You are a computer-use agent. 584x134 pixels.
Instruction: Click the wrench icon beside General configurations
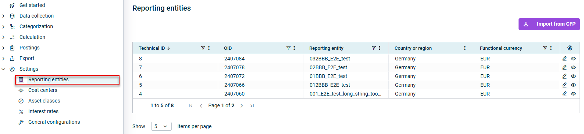pyautogui.click(x=21, y=122)
